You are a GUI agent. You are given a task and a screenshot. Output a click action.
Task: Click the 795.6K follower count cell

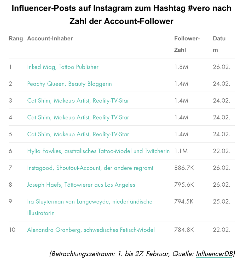[x=184, y=185]
